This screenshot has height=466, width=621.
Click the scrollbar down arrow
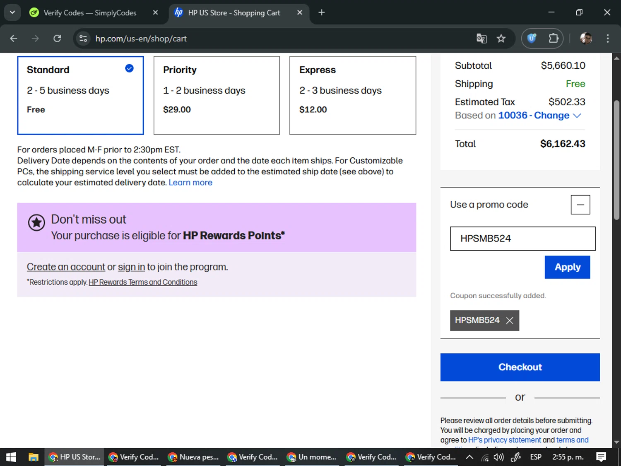coord(616,442)
